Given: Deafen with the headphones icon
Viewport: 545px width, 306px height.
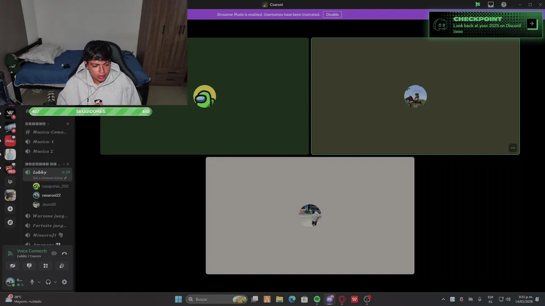Looking at the screenshot, I should pos(48,282).
